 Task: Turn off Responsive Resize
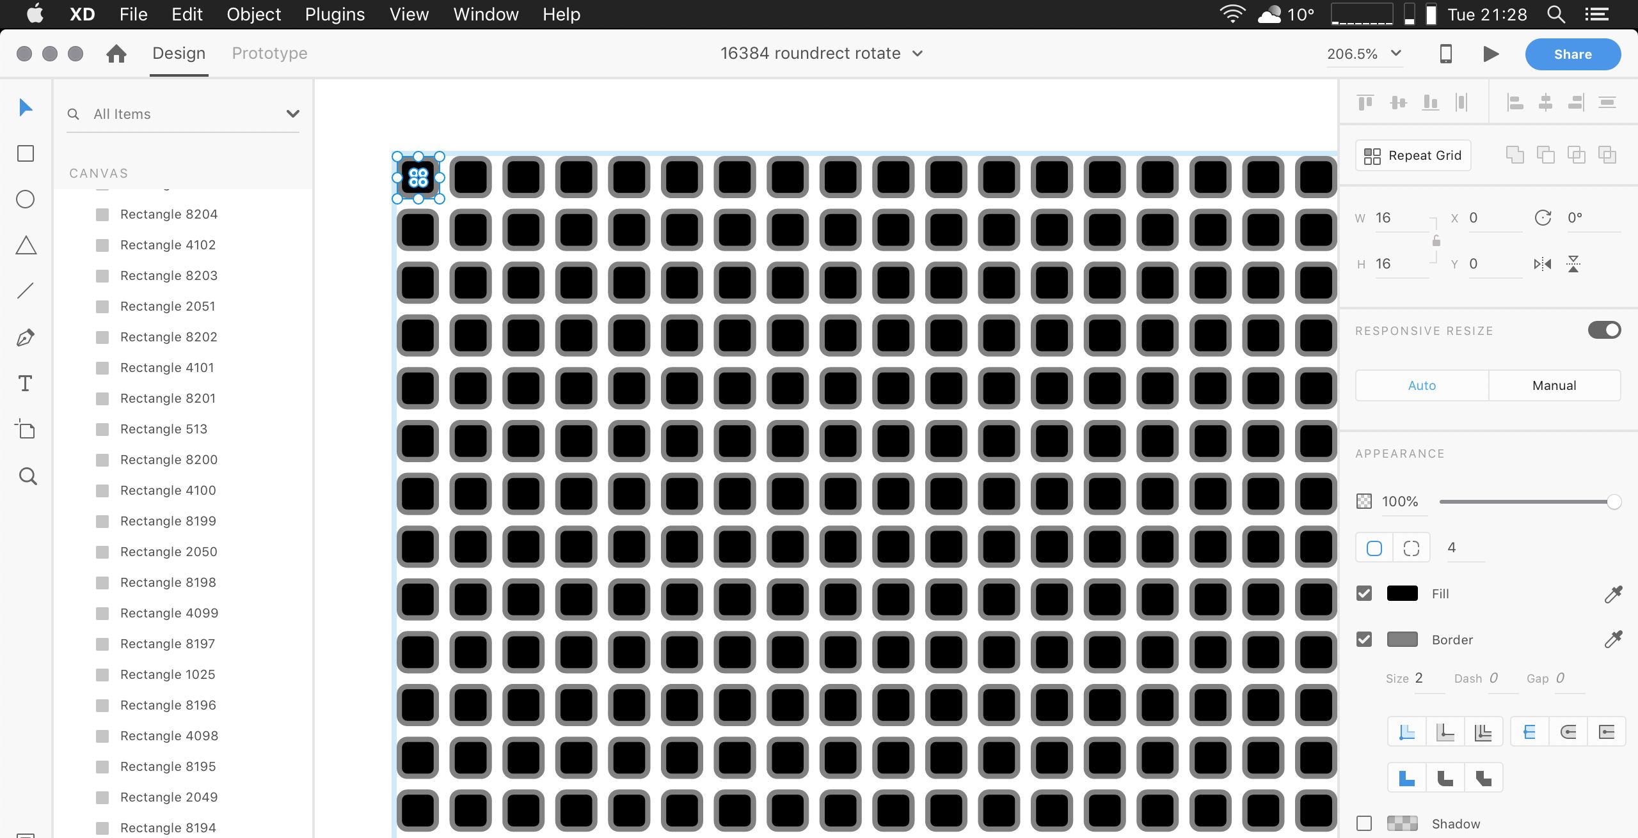pos(1604,330)
